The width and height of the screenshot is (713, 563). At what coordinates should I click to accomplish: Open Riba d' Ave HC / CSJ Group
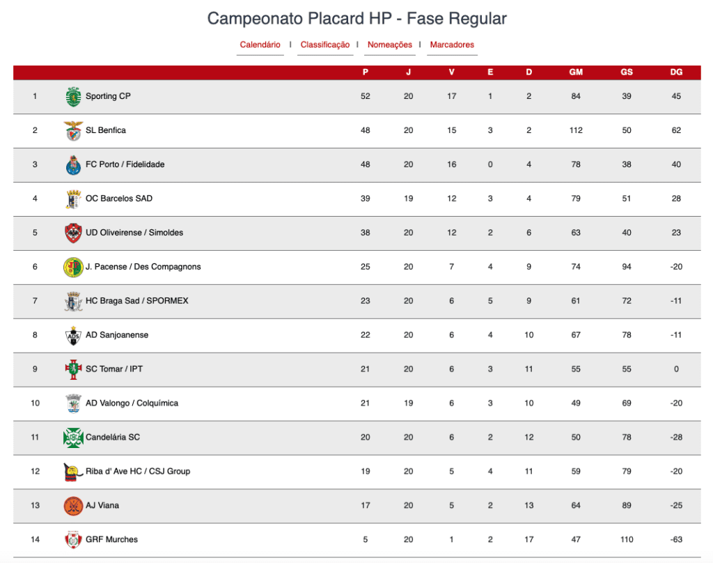[x=138, y=472]
